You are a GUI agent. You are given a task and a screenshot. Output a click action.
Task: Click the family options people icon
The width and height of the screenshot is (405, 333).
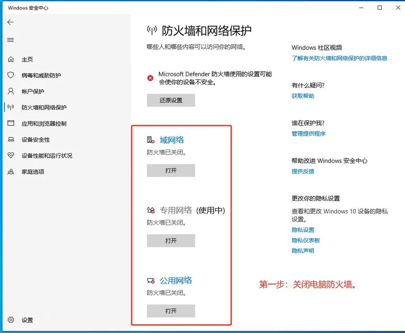click(x=11, y=172)
